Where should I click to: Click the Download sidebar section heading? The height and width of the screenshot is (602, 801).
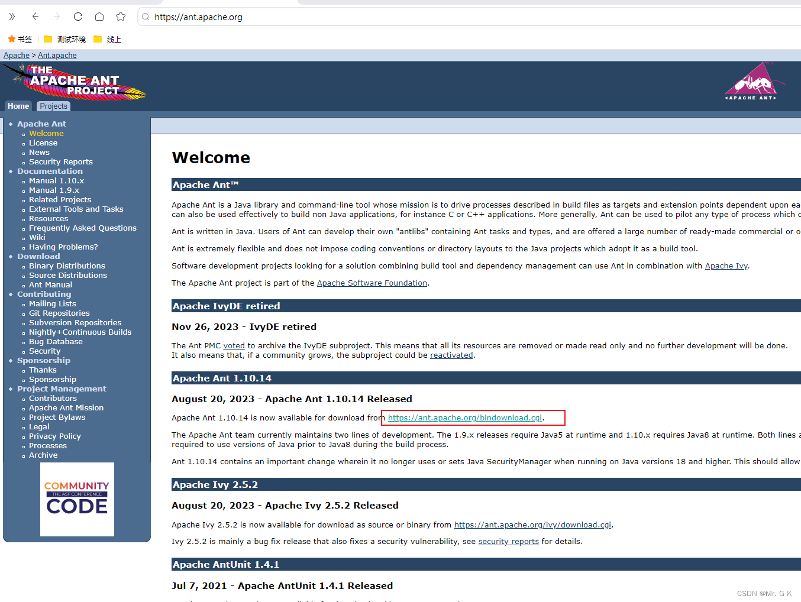(38, 257)
